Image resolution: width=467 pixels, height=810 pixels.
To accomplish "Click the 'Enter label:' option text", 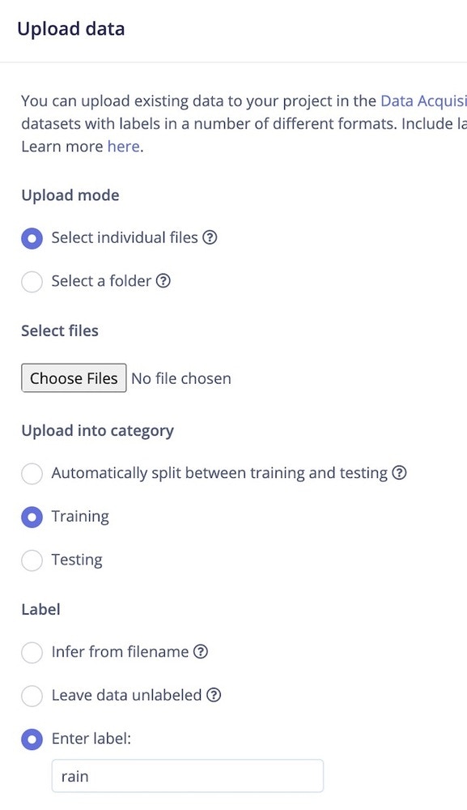I will click(x=91, y=739).
